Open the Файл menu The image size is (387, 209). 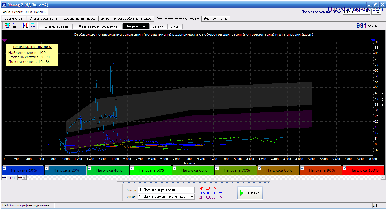coord(6,12)
